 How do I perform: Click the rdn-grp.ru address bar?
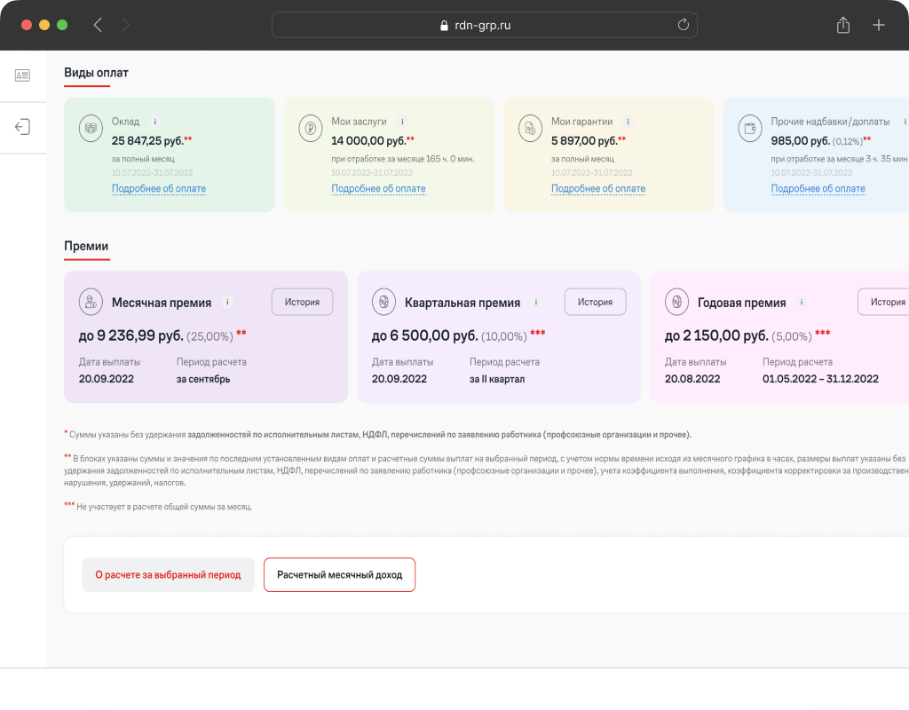(x=484, y=25)
